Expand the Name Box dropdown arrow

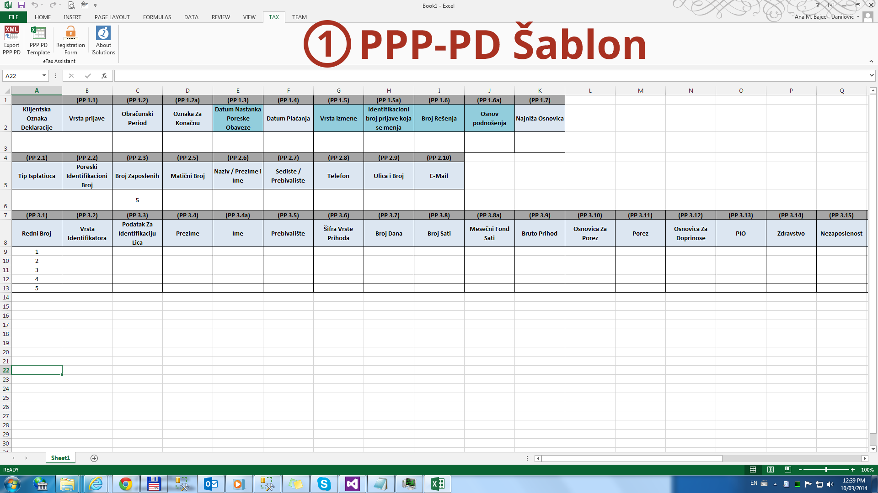coord(44,76)
